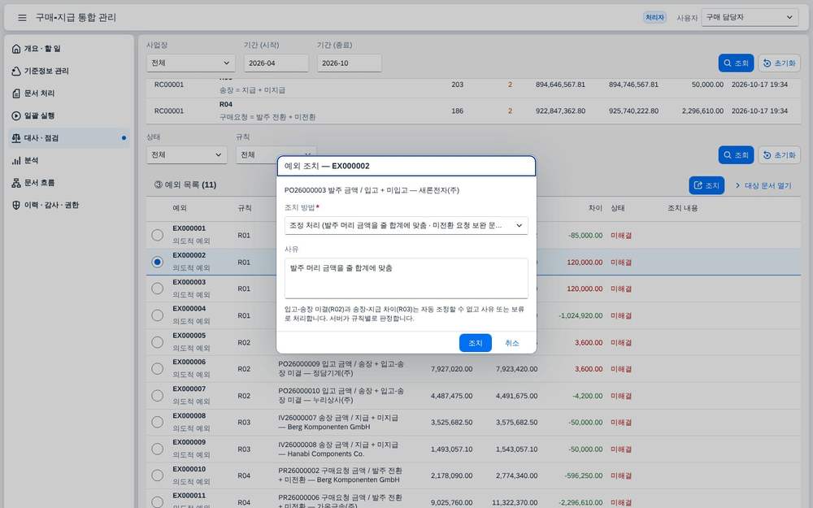Click 기간 (시작) 2026-04 field
This screenshot has width=813, height=508.
[x=276, y=63]
